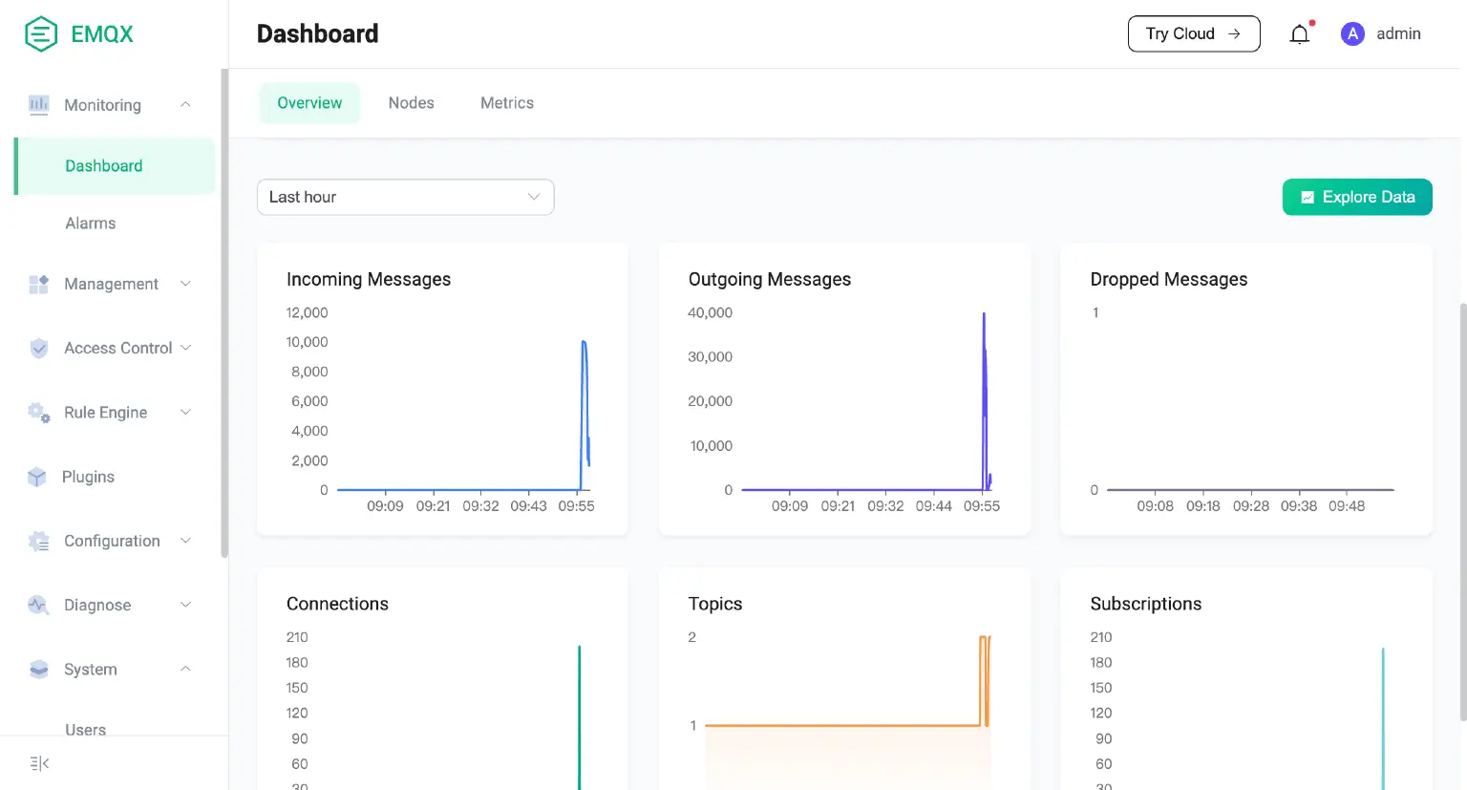Click the EMQX logo
This screenshot has height=790, width=1467.
click(x=76, y=33)
